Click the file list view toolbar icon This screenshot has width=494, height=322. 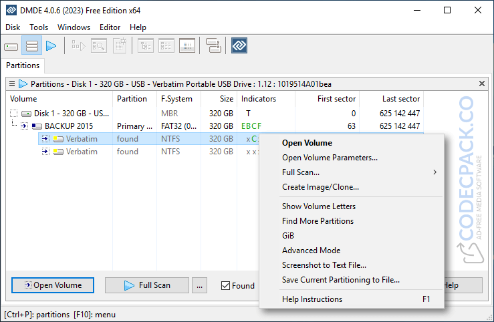[x=166, y=46]
